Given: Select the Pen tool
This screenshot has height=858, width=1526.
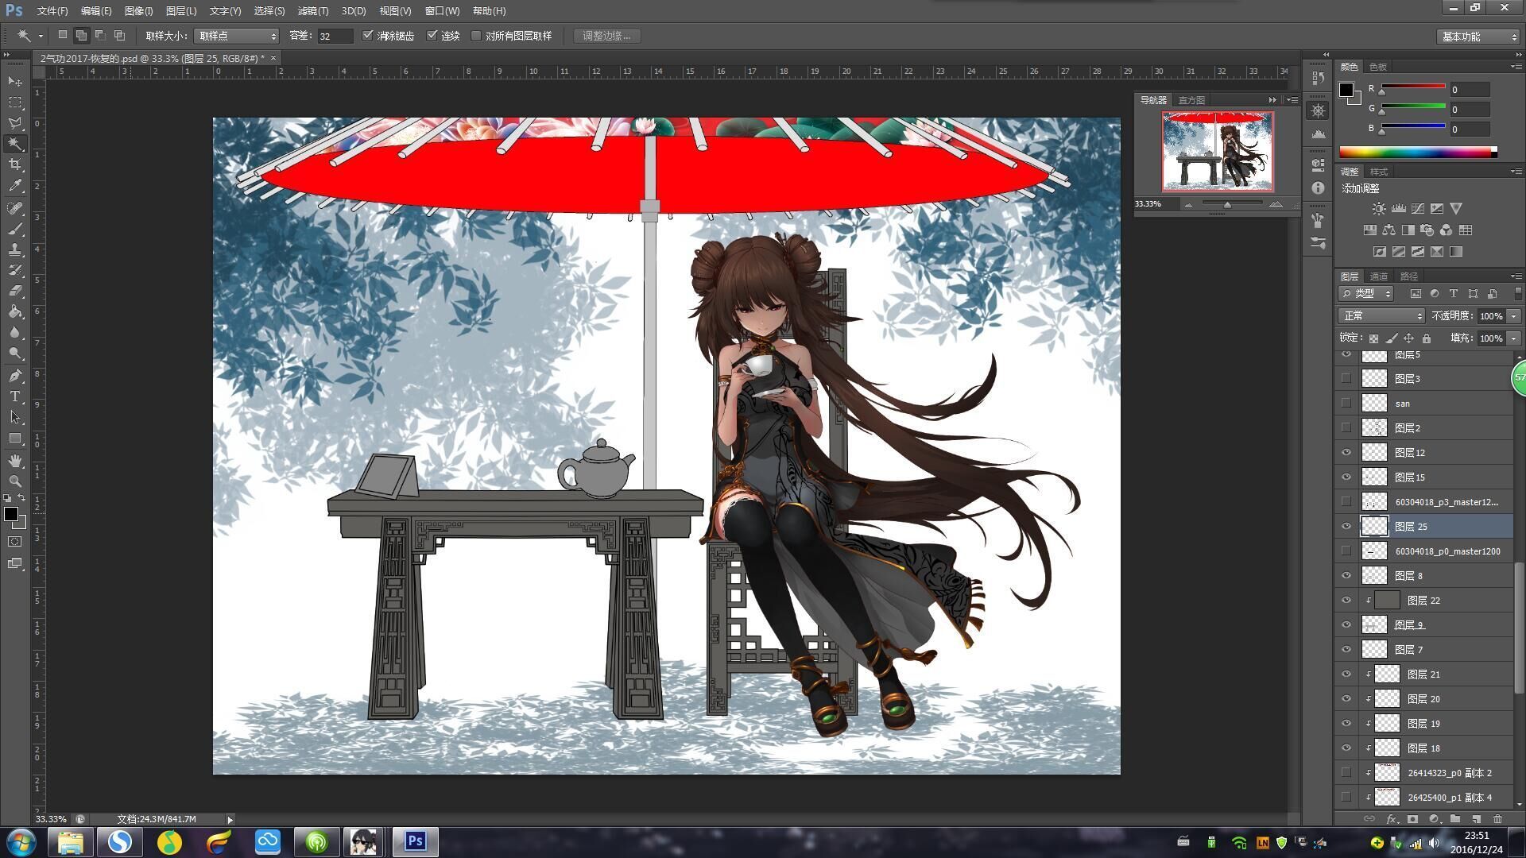Looking at the screenshot, I should tap(15, 376).
